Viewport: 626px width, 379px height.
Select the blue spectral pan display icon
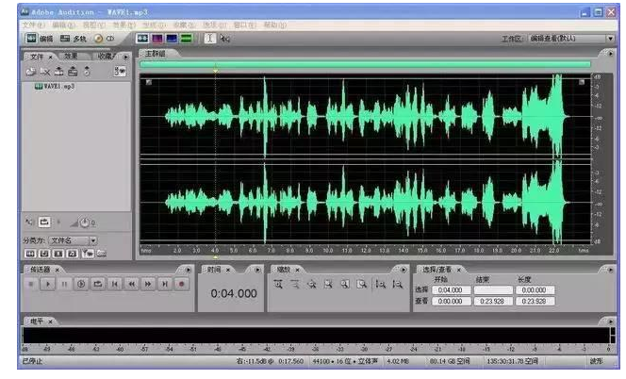tap(172, 39)
